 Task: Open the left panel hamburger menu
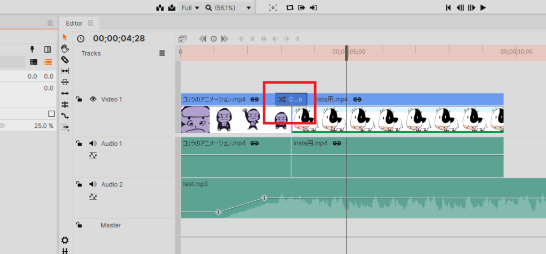[x=50, y=23]
